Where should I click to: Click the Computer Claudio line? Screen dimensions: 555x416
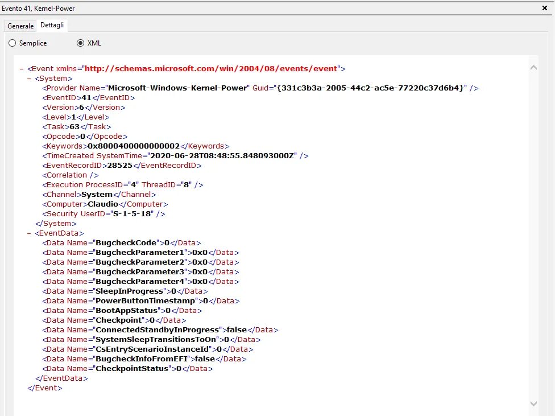tap(105, 204)
